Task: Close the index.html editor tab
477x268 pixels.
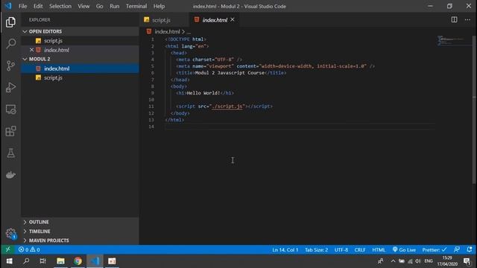Action: 233,19
